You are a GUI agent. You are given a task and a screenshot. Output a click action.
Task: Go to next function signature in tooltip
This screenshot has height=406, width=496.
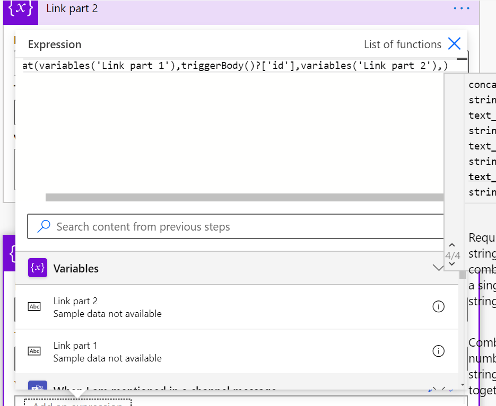[451, 264]
